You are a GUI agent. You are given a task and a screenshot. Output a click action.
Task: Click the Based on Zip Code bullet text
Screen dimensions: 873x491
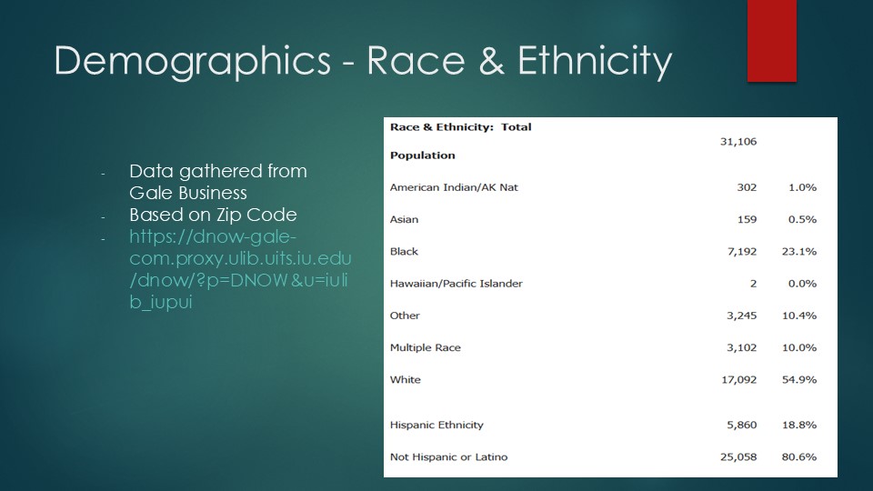tap(213, 215)
